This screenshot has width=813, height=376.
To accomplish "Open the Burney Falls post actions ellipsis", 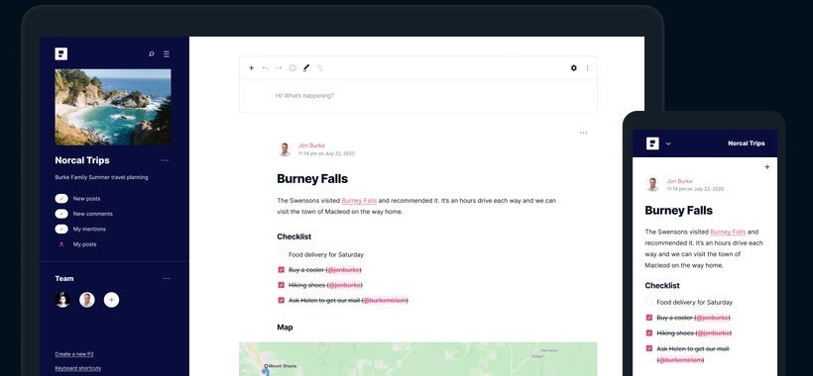I will 583,133.
